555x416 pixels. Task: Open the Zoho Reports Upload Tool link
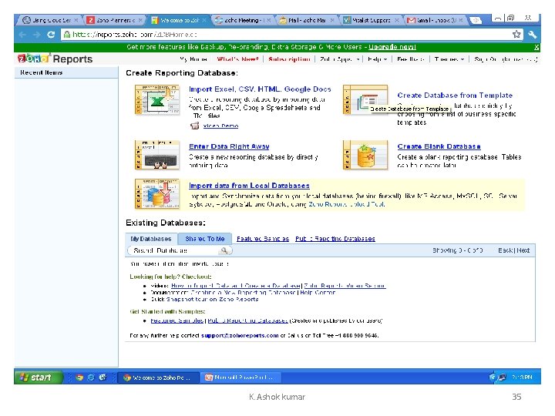[347, 204]
